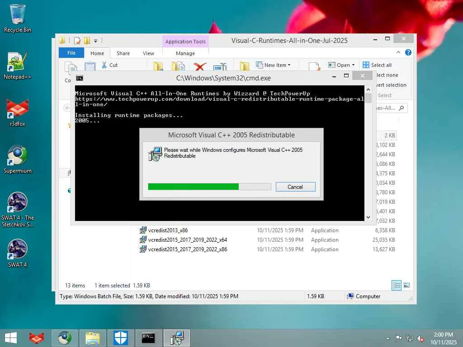The width and height of the screenshot is (463, 347).
Task: Click the Cut command in ribbon
Action: point(109,65)
